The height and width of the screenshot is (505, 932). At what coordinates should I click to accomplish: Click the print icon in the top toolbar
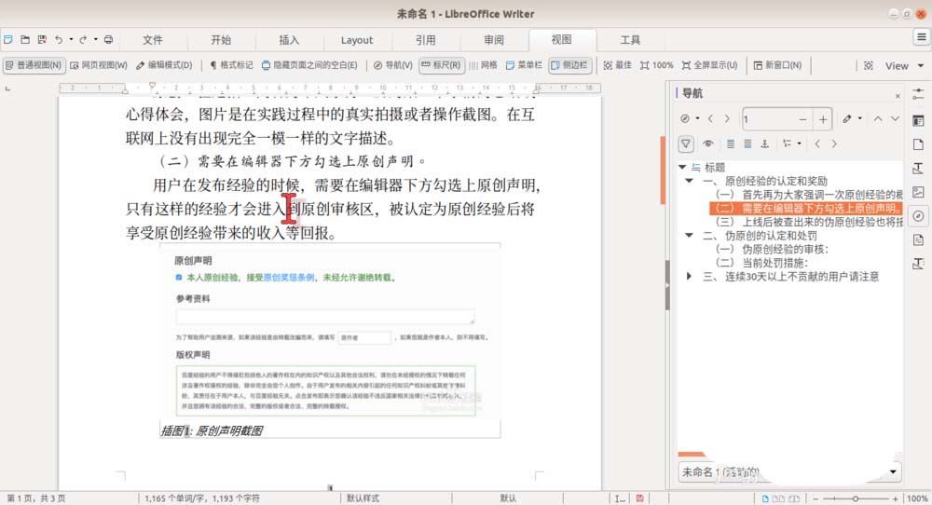click(108, 40)
